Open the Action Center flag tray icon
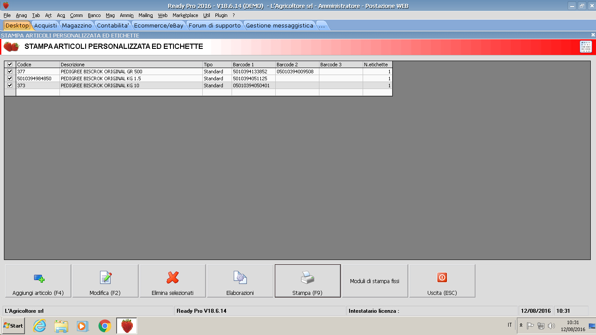 click(x=530, y=325)
